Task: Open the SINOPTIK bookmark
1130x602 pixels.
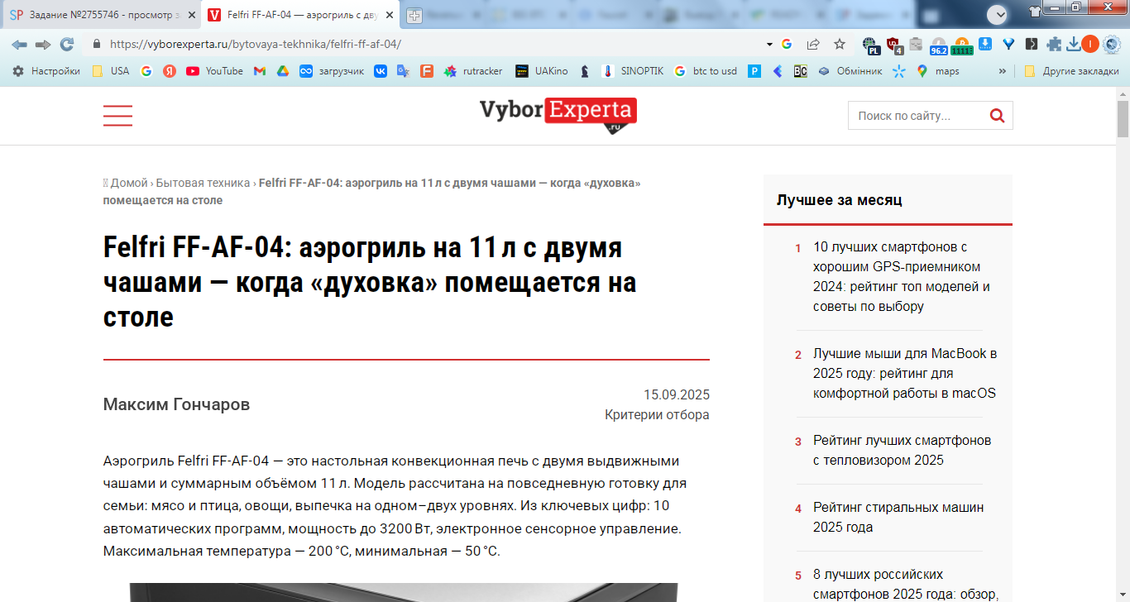Action: (x=632, y=71)
